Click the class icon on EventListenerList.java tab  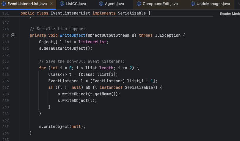click(4, 4)
